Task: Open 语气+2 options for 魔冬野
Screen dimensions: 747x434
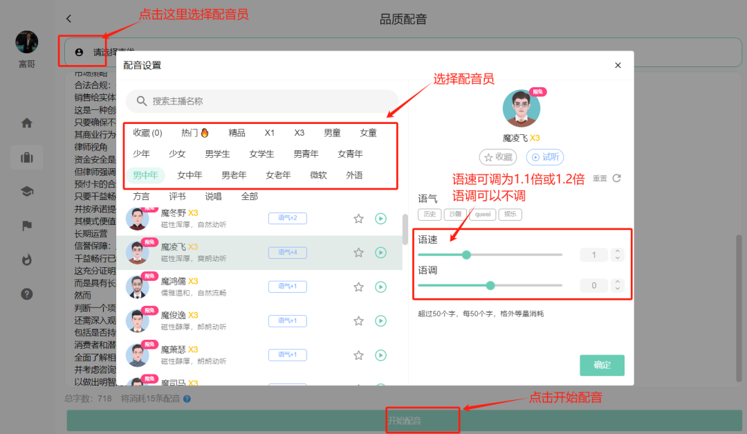Action: pyautogui.click(x=287, y=218)
